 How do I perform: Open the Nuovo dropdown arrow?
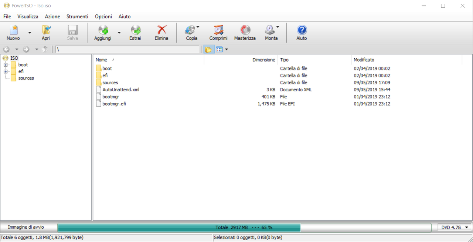[x=30, y=33]
